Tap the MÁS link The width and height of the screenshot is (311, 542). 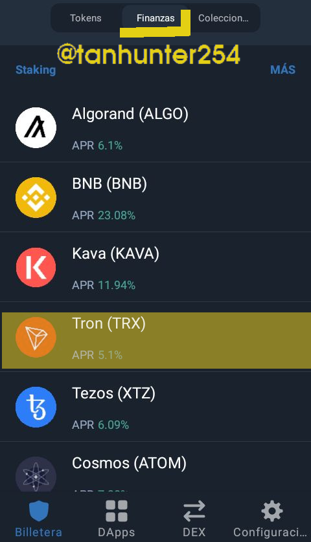tap(282, 69)
